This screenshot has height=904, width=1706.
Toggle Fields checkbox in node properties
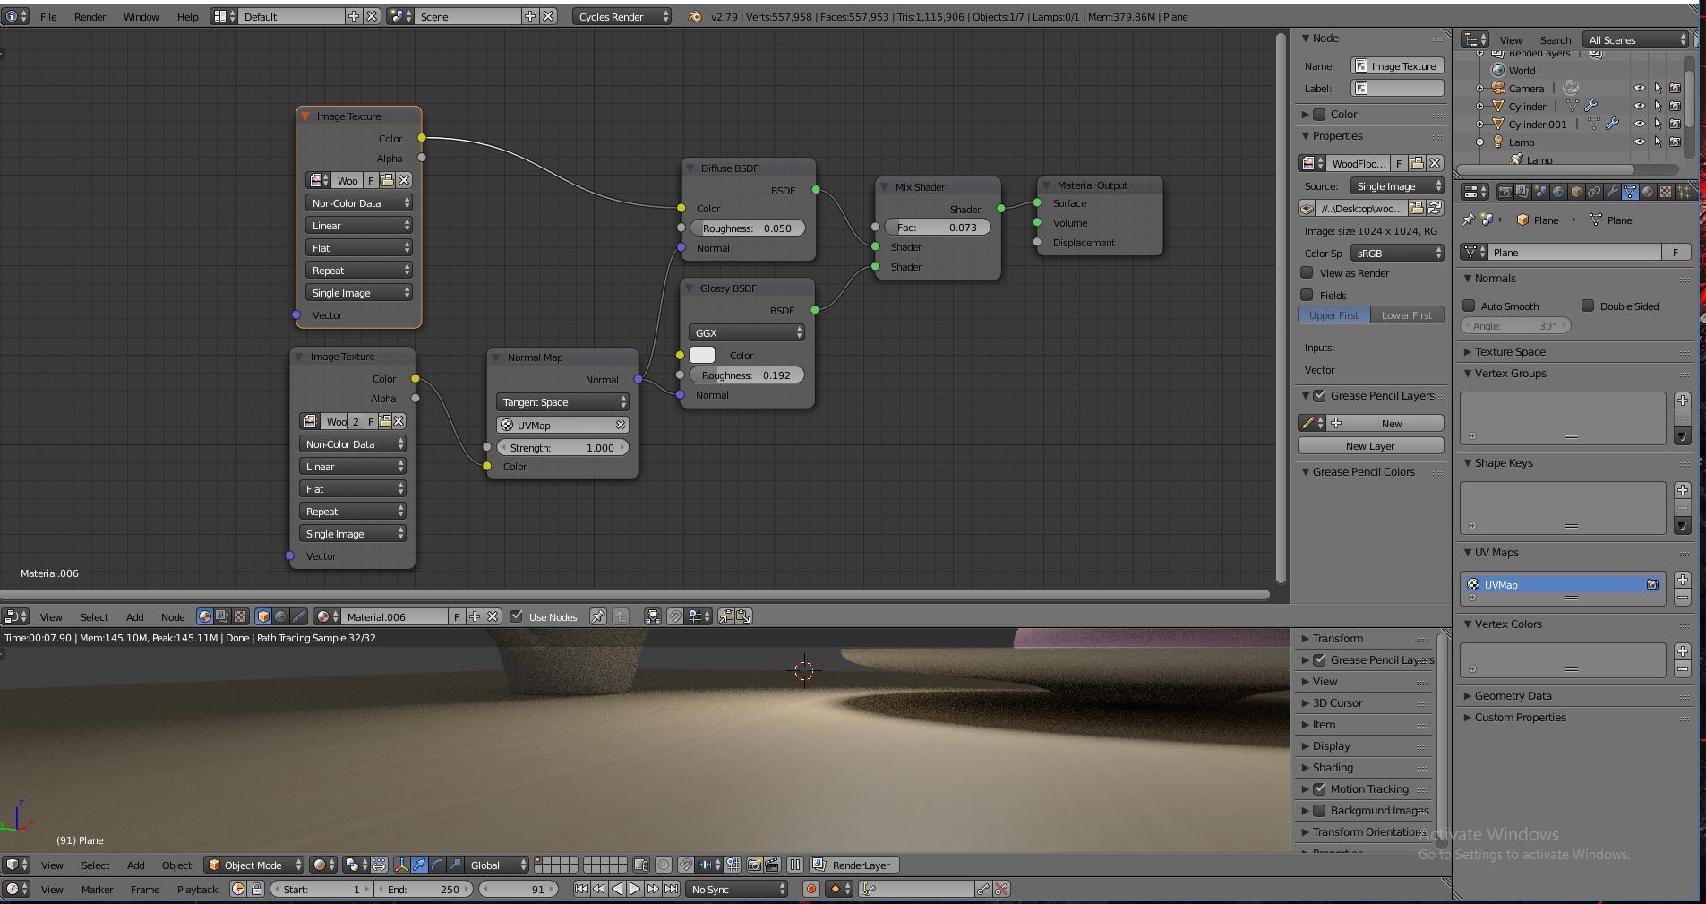[x=1307, y=295]
